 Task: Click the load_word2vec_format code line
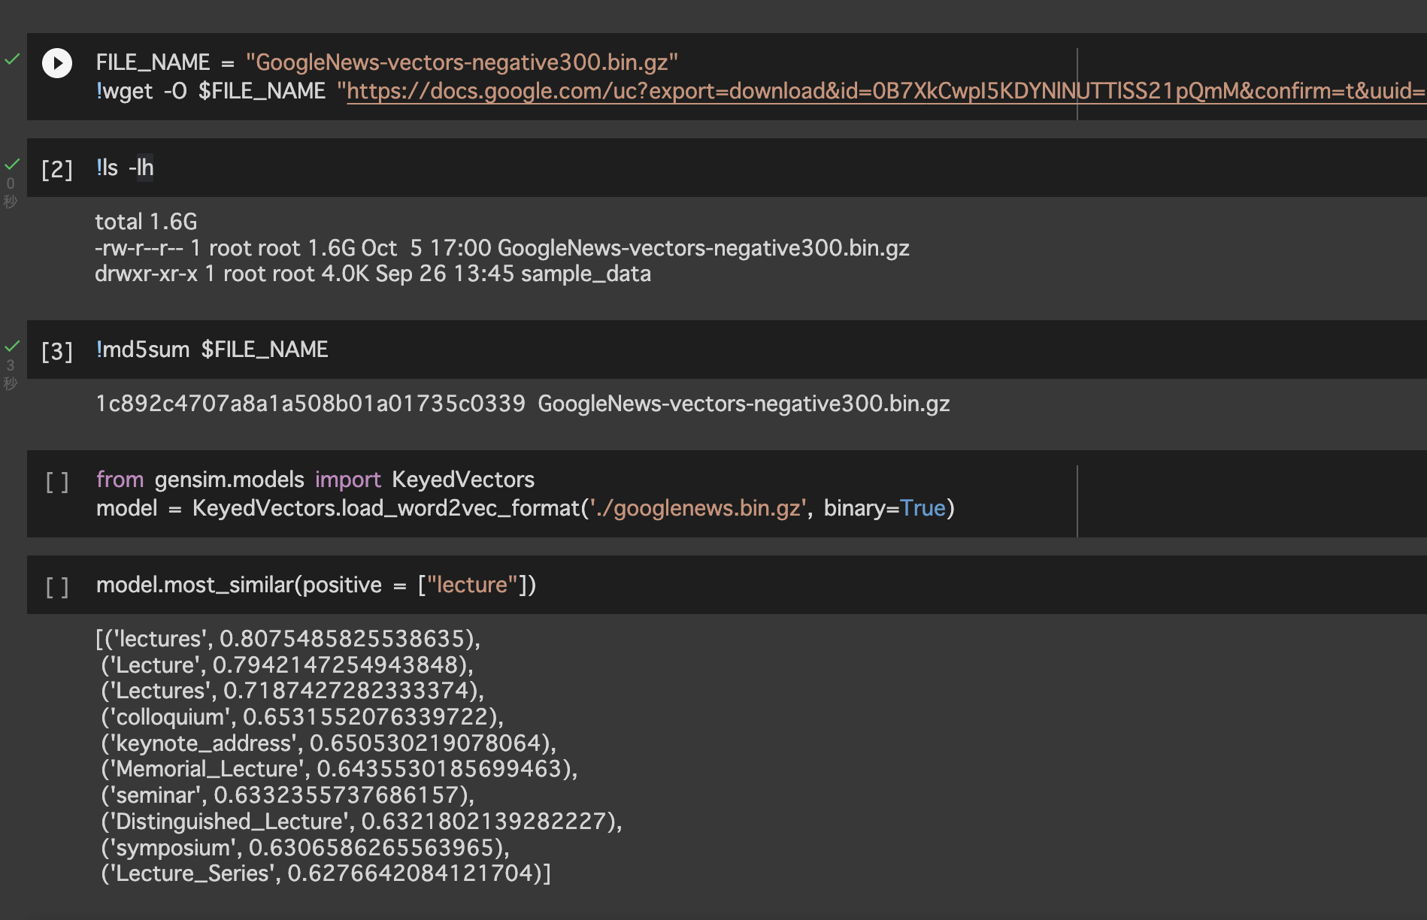pyautogui.click(x=526, y=508)
